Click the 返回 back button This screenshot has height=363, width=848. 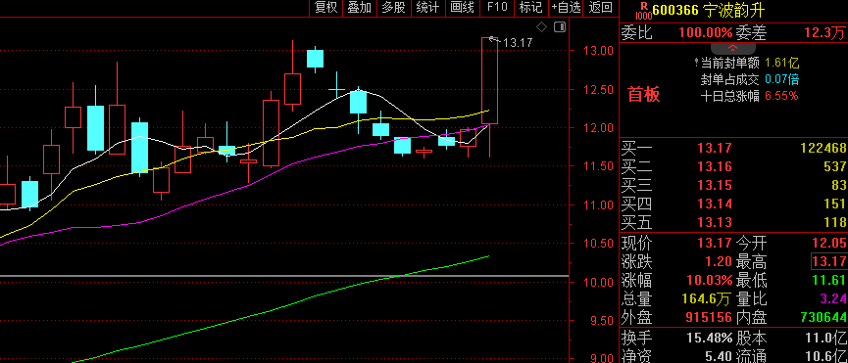pyautogui.click(x=601, y=8)
